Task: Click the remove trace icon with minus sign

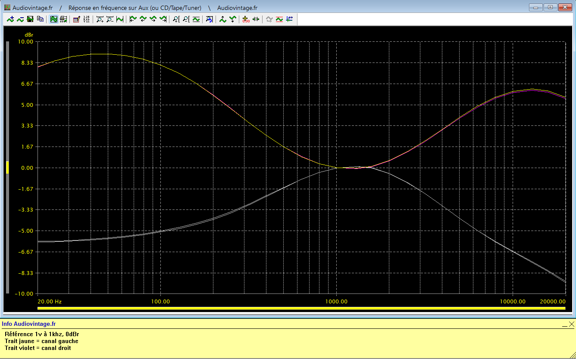Action: tap(20, 19)
